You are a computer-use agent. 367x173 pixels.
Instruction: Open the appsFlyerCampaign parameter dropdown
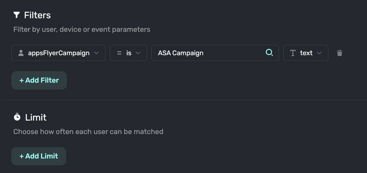(58, 53)
